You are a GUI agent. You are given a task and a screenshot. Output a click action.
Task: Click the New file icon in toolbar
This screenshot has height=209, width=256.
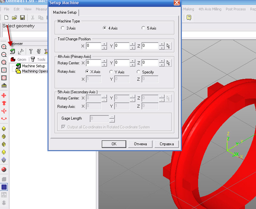tap(6, 18)
